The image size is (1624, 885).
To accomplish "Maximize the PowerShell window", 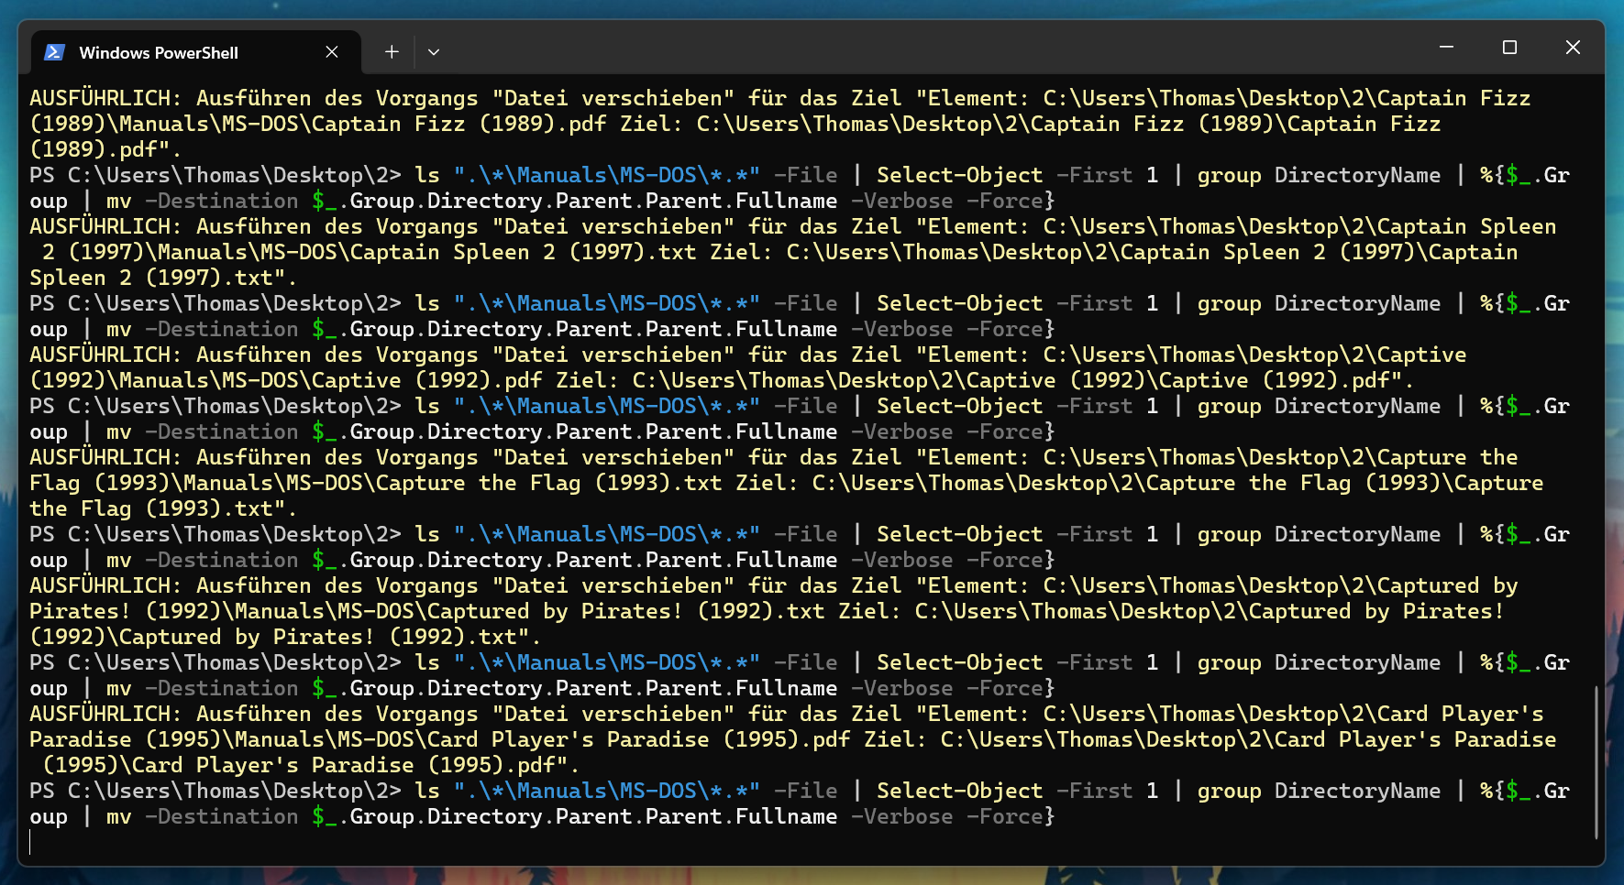I will (1509, 47).
